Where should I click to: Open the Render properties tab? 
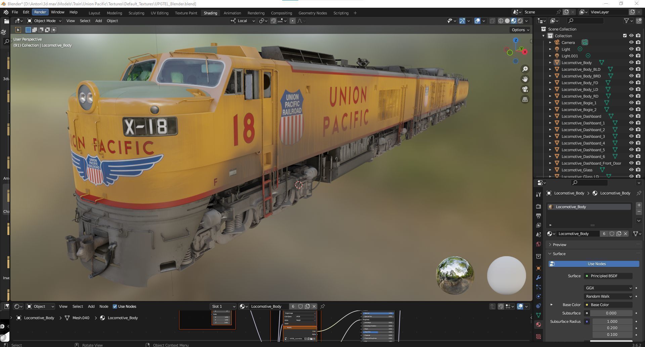tap(539, 207)
